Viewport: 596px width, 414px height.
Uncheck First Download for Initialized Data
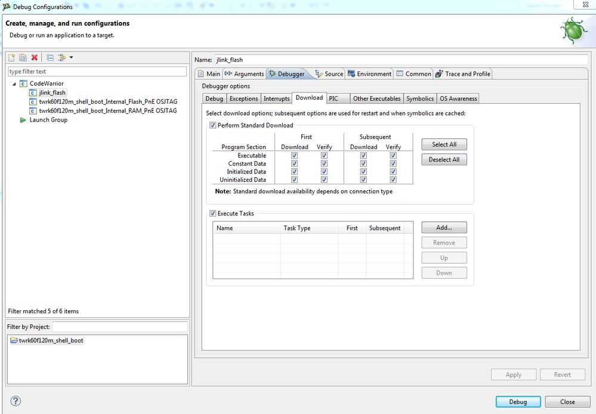click(x=294, y=171)
